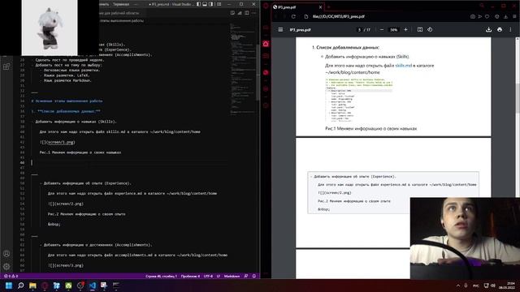Follow the skills.md link in the PDF
The image size is (520, 292).
(x=403, y=66)
